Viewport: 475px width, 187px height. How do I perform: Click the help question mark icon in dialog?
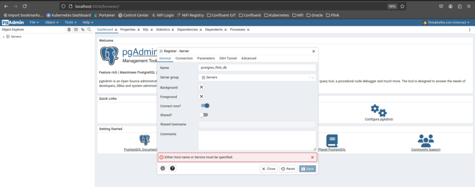pyautogui.click(x=173, y=168)
